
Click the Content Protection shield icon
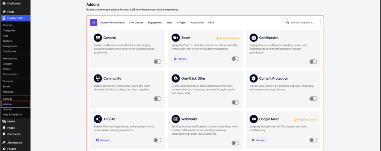[254, 78]
